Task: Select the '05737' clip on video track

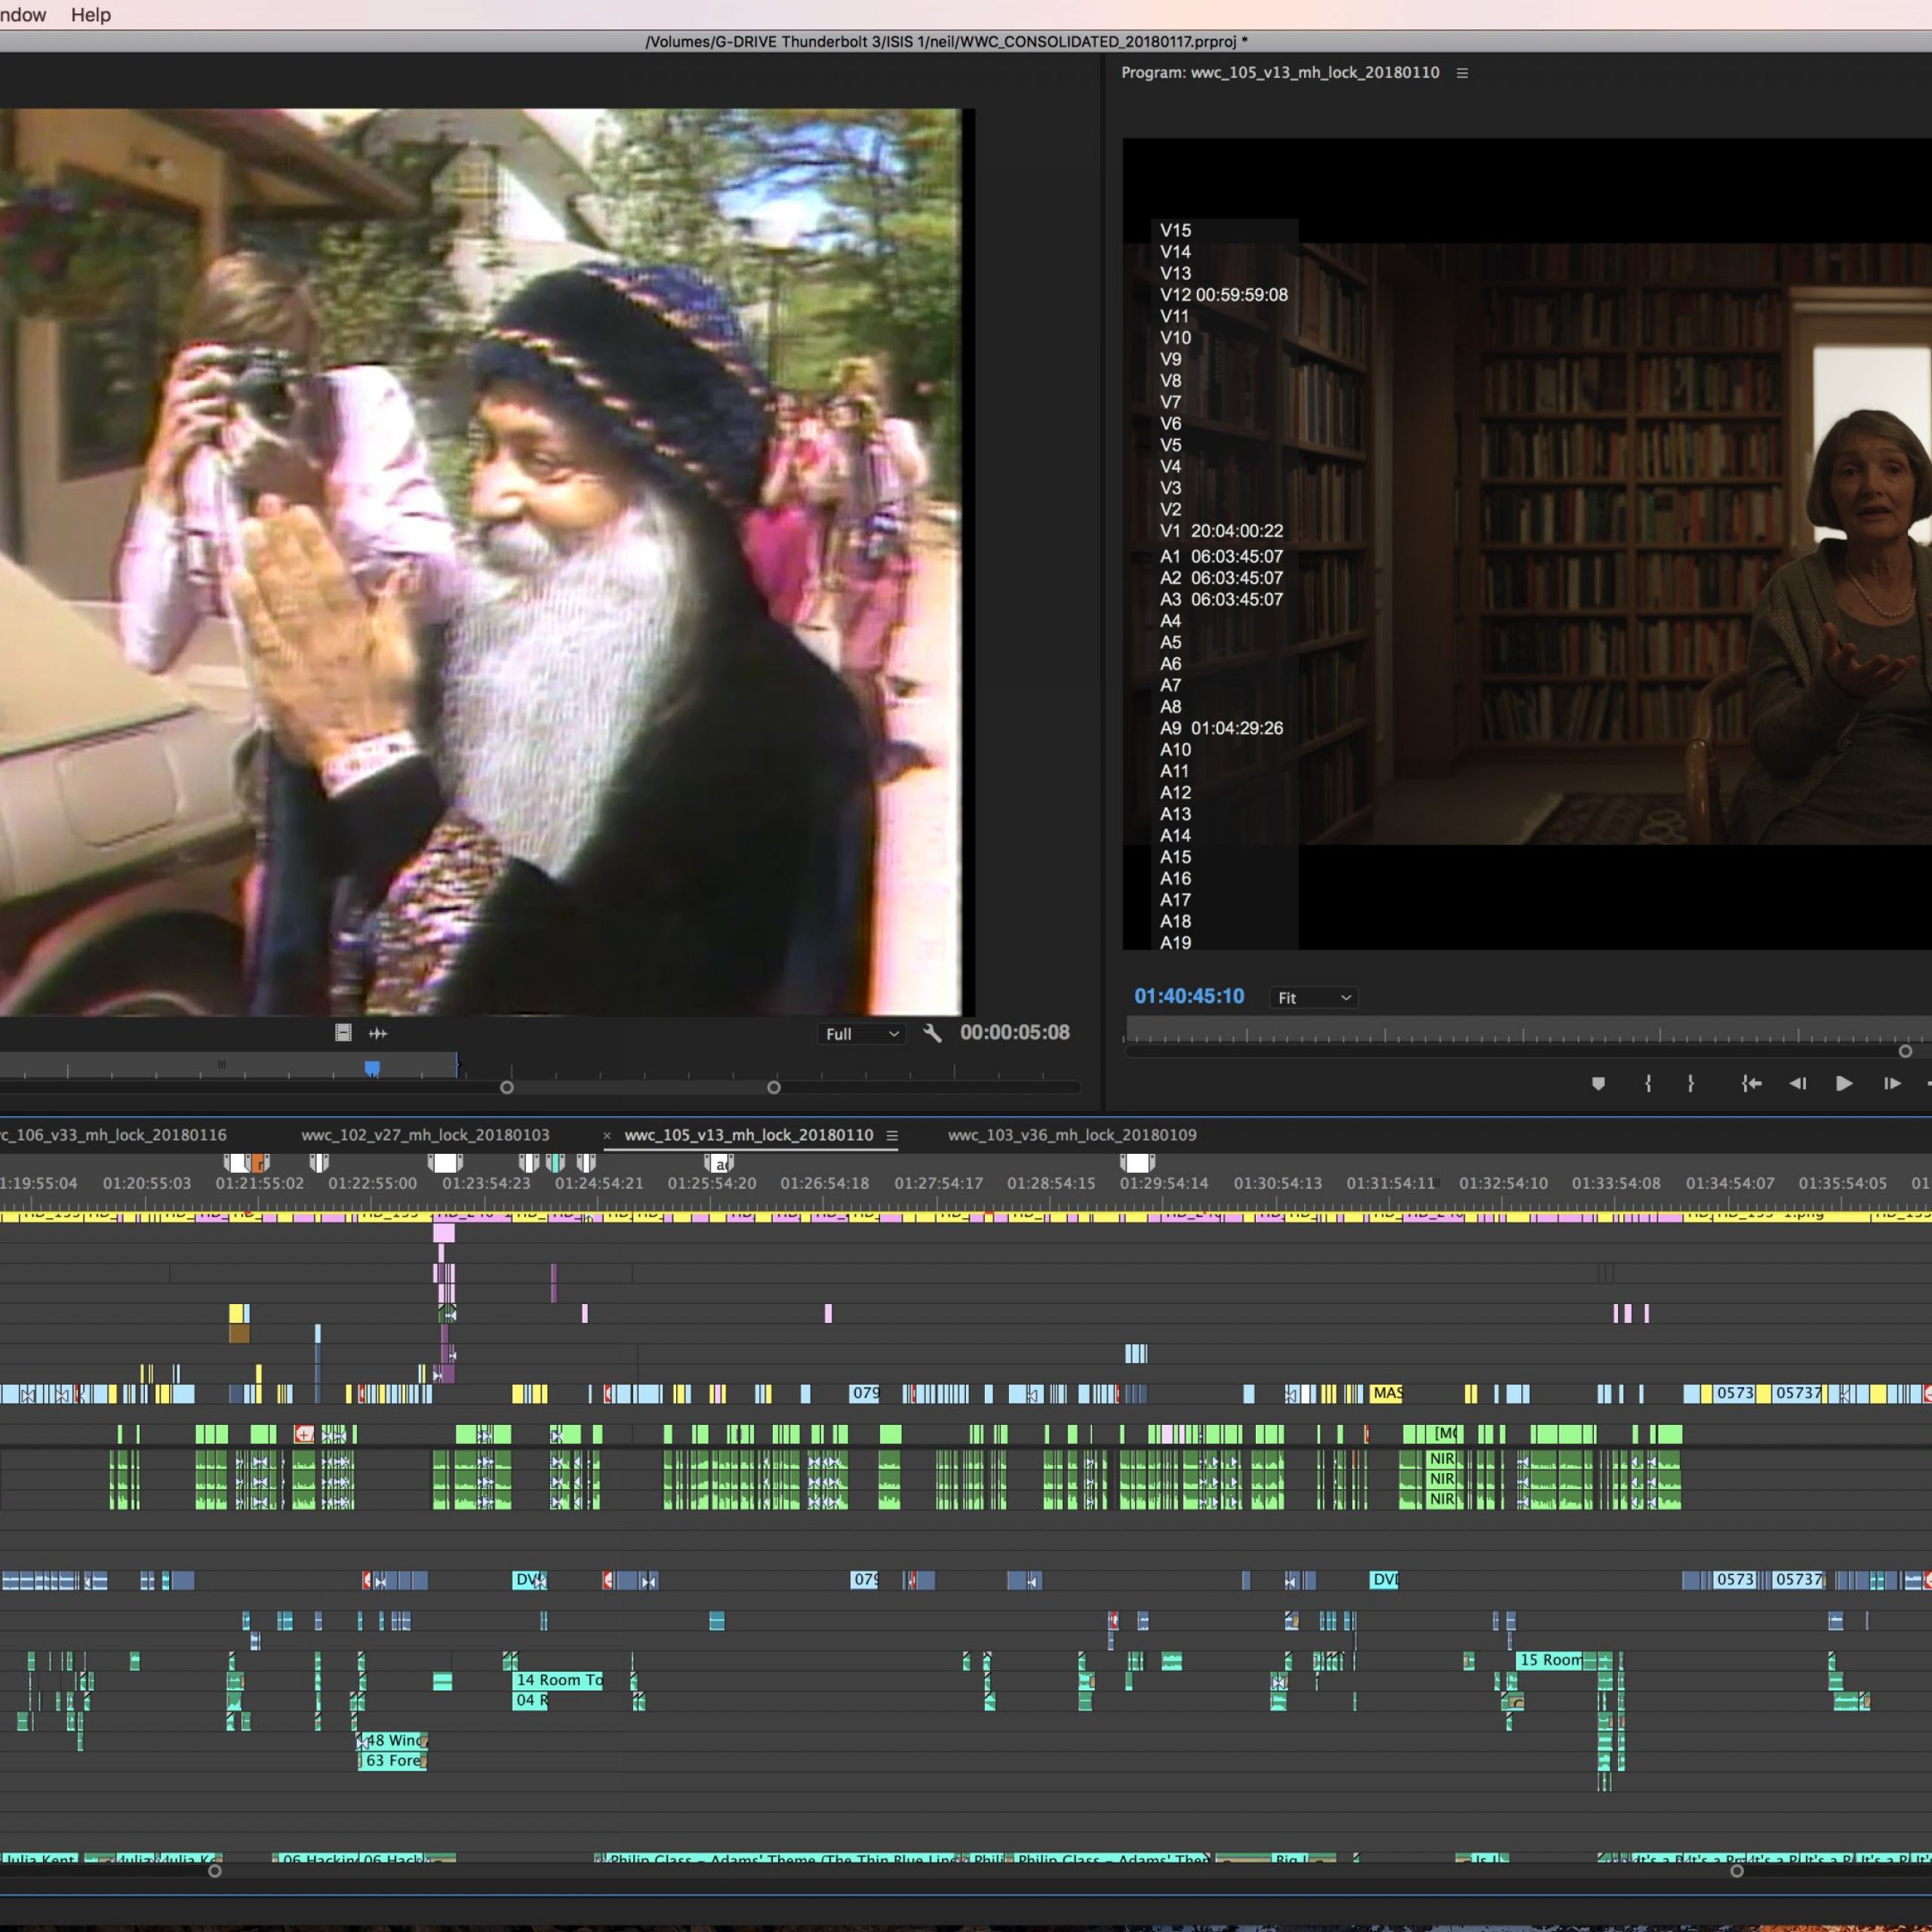Action: (x=1798, y=1393)
